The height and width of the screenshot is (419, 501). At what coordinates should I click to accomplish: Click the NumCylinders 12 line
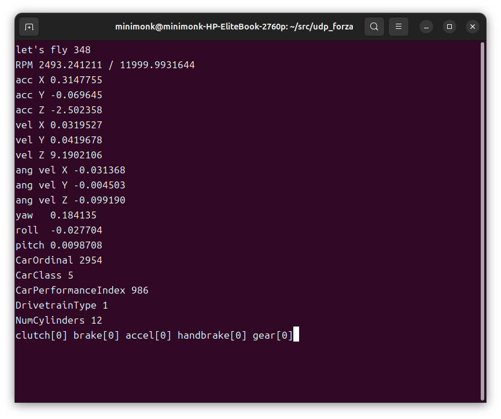tap(59, 320)
